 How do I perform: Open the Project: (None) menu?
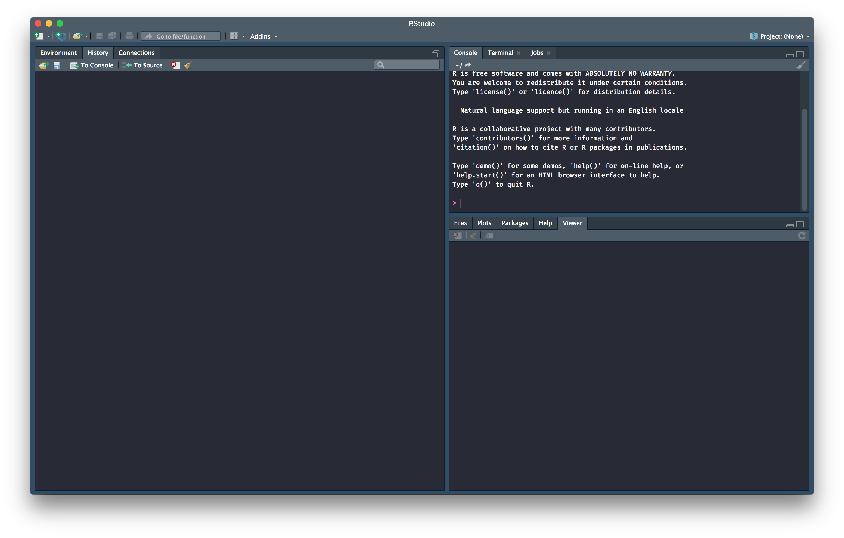pyautogui.click(x=779, y=36)
